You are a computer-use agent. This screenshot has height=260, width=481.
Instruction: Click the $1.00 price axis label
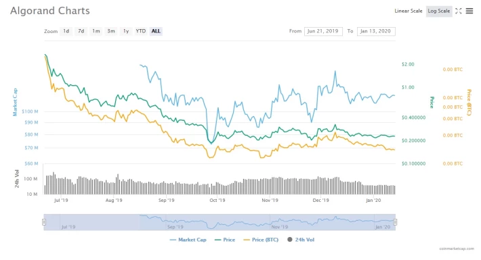pyautogui.click(x=408, y=88)
